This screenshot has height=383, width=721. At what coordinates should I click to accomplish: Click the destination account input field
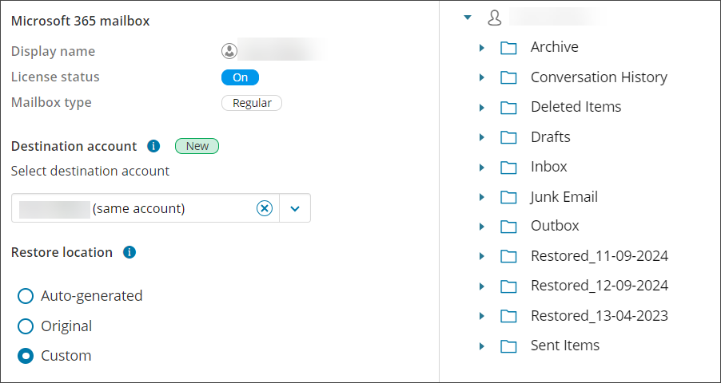pyautogui.click(x=136, y=208)
